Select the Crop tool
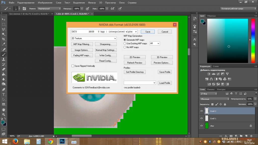Image resolution: width=258 pixels, height=145 pixels. pyautogui.click(x=4, y=39)
